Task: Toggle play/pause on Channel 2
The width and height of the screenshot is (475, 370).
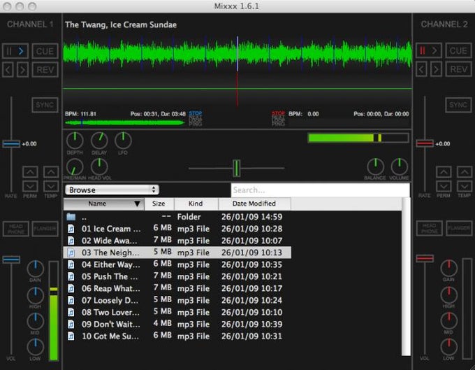Action: click(x=428, y=50)
